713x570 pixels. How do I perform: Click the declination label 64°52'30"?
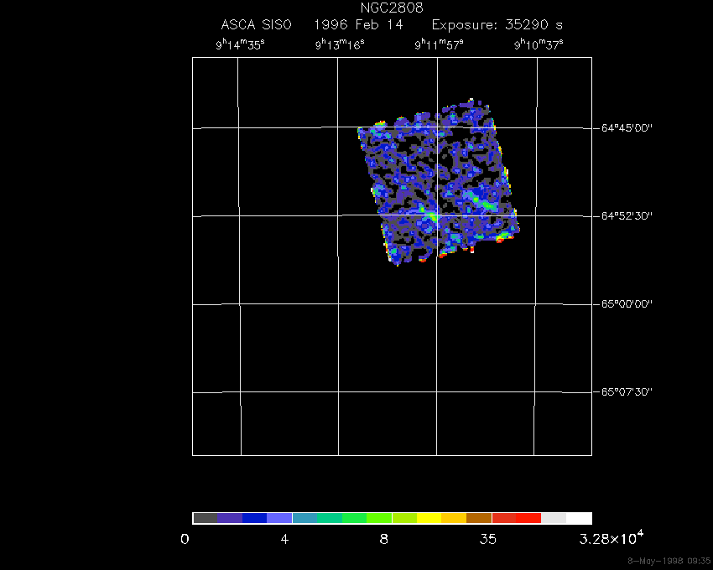click(627, 215)
